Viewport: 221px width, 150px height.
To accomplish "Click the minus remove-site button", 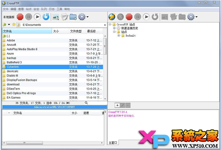I will point(128,105).
